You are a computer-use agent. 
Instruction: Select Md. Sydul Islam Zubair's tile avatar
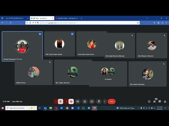(x=59, y=44)
